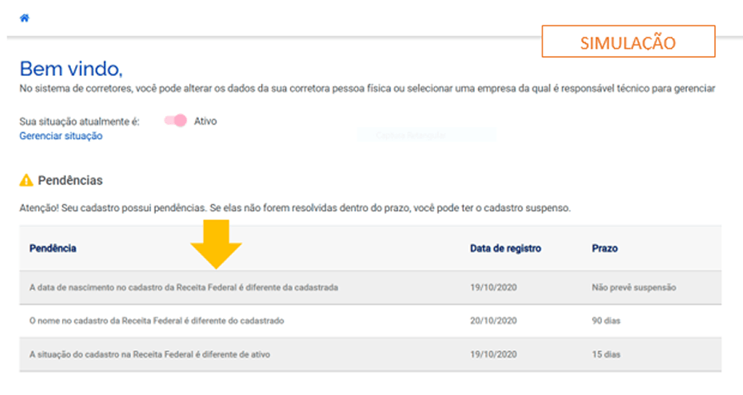Viewport: 743px width, 395px height.
Task: Click the Não prevê suspensão deadline cell
Action: [x=634, y=288]
